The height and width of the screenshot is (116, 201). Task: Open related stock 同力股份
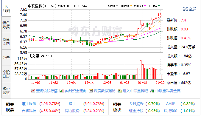click(72, 111)
